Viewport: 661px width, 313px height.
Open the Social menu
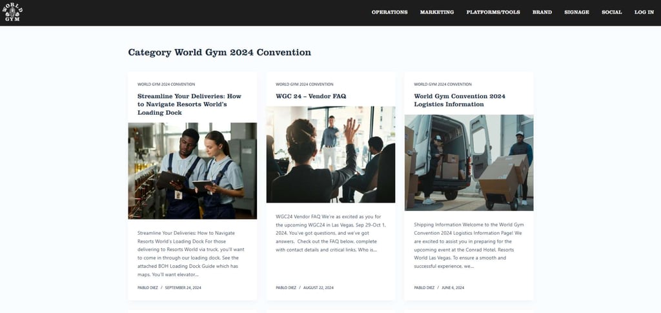612,12
